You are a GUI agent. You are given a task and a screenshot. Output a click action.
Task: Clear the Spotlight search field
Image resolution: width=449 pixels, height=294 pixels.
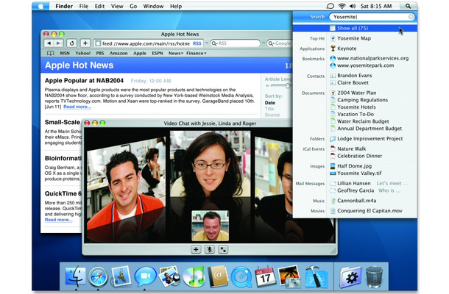[x=411, y=17]
